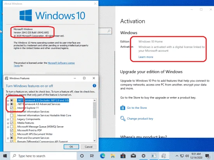The height and width of the screenshot is (160, 214).
Task: Enable Microsoft Message Queue (MSMQ) Server checkbox
Action: (12, 127)
